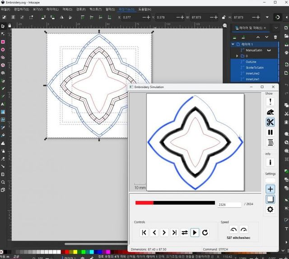Viewport: 289px width, 259px height.
Task: Select the OutLine path in the layers list
Action: click(252, 62)
